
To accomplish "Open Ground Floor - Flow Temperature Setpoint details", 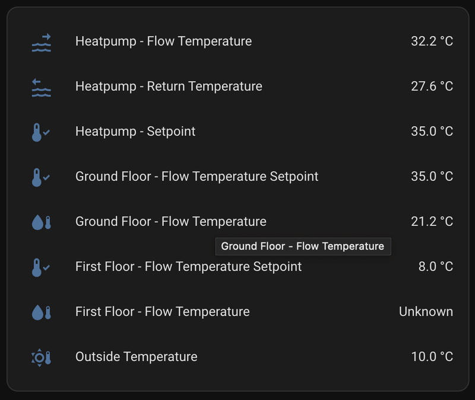I will click(197, 177).
